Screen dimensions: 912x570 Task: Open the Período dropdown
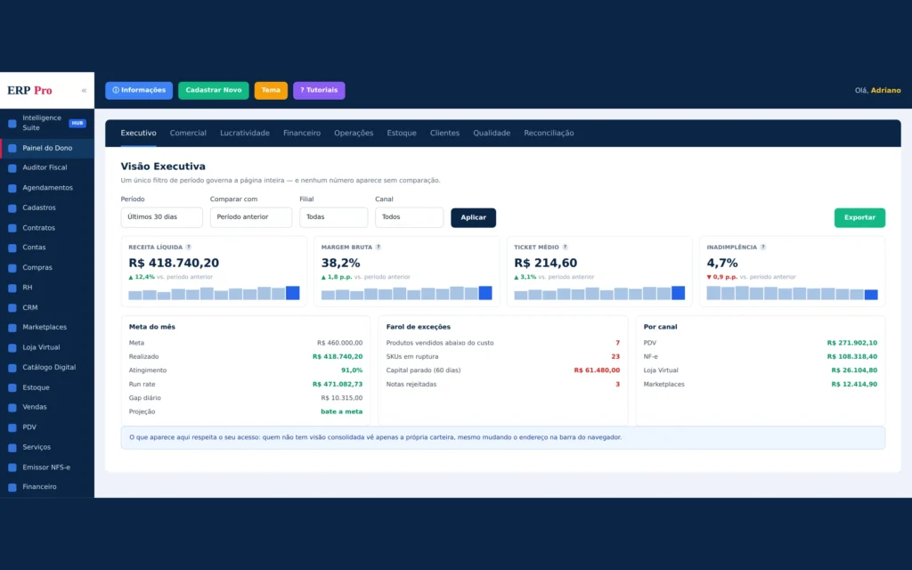pyautogui.click(x=162, y=217)
